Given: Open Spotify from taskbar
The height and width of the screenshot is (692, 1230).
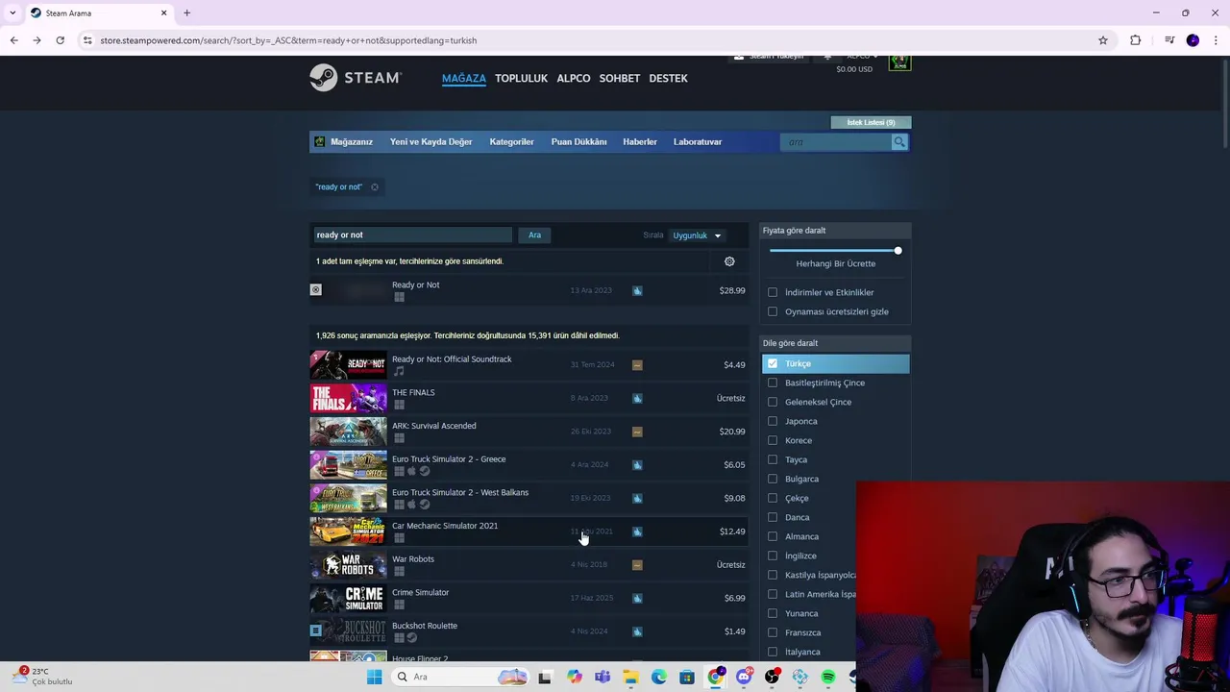Looking at the screenshot, I should click(x=828, y=677).
